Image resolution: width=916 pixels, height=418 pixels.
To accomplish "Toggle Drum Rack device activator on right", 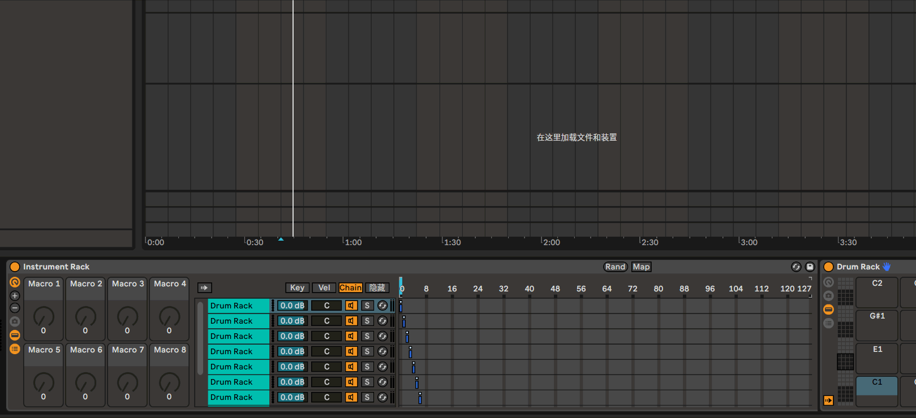I will [x=828, y=267].
